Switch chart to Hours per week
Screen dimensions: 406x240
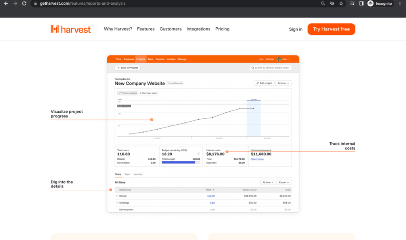pyautogui.click(x=148, y=93)
